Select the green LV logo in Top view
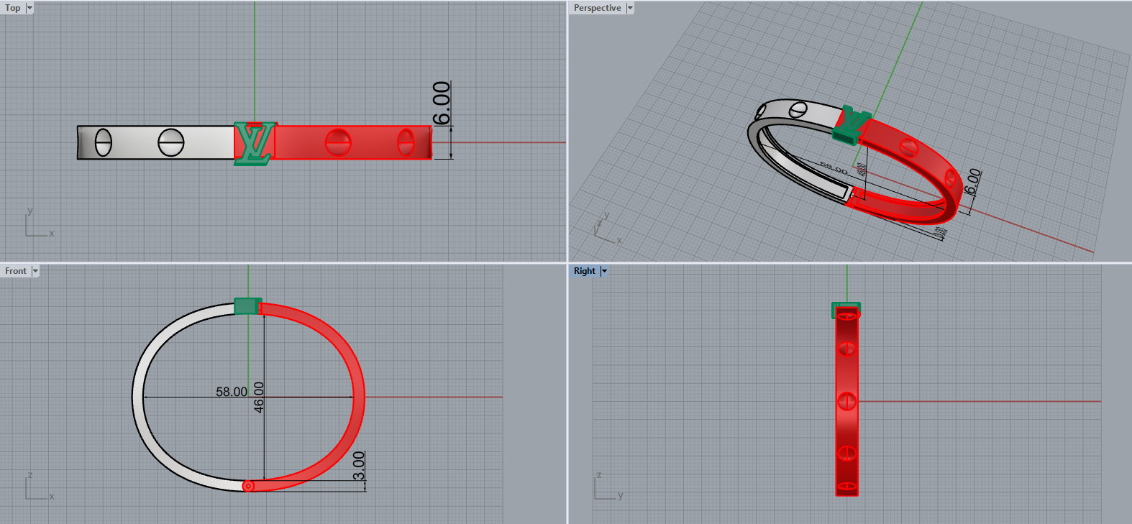The height and width of the screenshot is (524, 1132). pyautogui.click(x=255, y=143)
